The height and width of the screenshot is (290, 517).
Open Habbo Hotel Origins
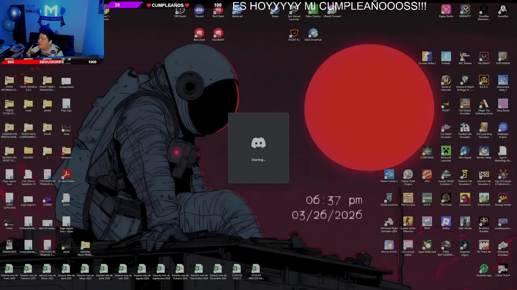(x=408, y=177)
